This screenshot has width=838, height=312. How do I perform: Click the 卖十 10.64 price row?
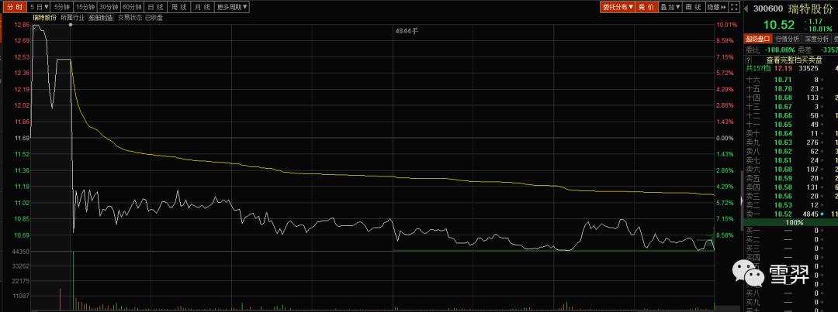pos(791,133)
